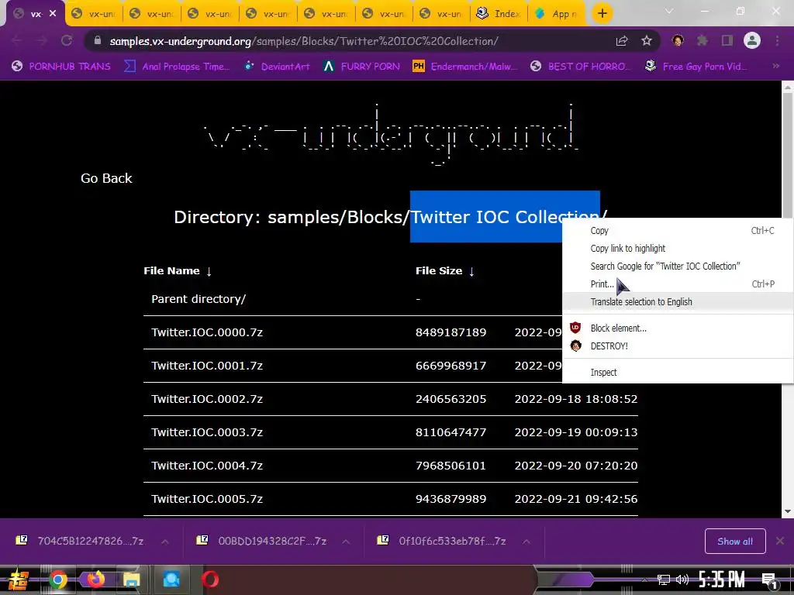Image resolution: width=794 pixels, height=595 pixels.
Task: Go back with browser back arrow
Action: coord(17,40)
